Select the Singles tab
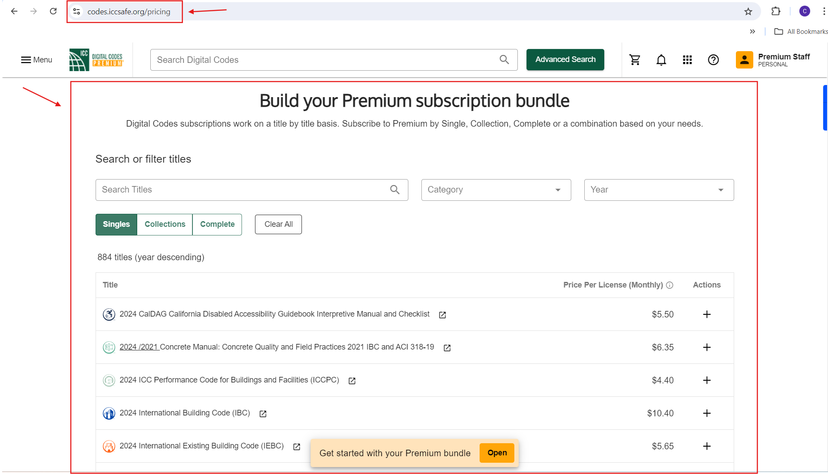 116,224
